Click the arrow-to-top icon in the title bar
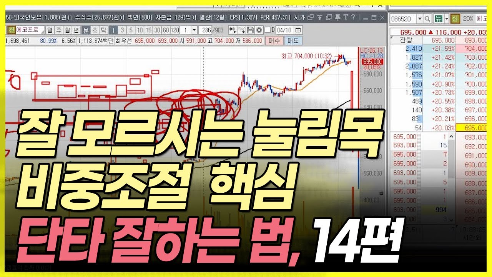Image resolution: width=492 pixels, height=277 pixels. (319, 17)
